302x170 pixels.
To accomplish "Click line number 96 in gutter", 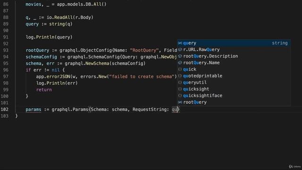I will [6, 70].
